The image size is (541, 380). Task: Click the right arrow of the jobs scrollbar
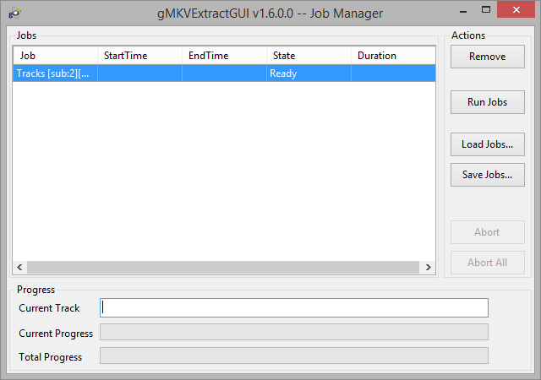tap(429, 267)
